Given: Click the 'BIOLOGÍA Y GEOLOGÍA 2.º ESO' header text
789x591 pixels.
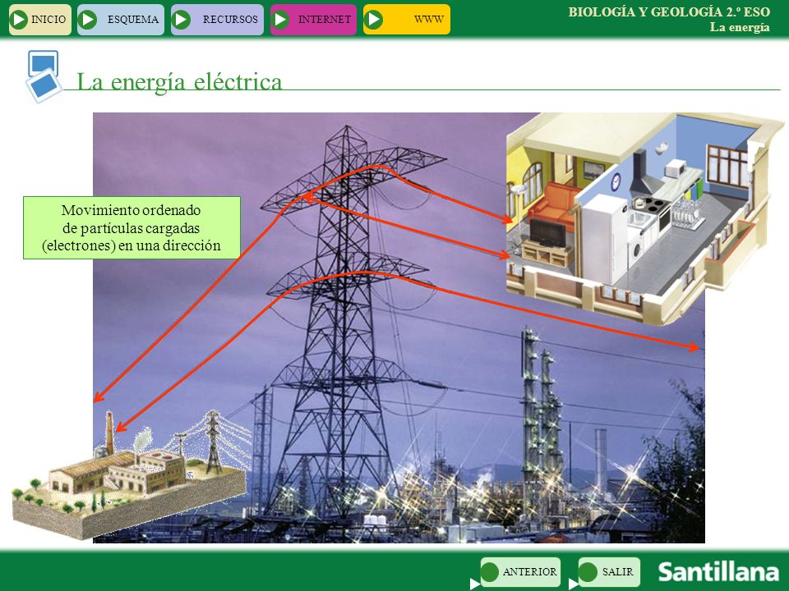Looking at the screenshot, I should [x=669, y=12].
